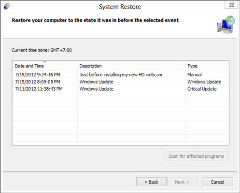Select the 7/15/2012 8:09:05 PM restore point
240x193 pixels.
pos(120,82)
